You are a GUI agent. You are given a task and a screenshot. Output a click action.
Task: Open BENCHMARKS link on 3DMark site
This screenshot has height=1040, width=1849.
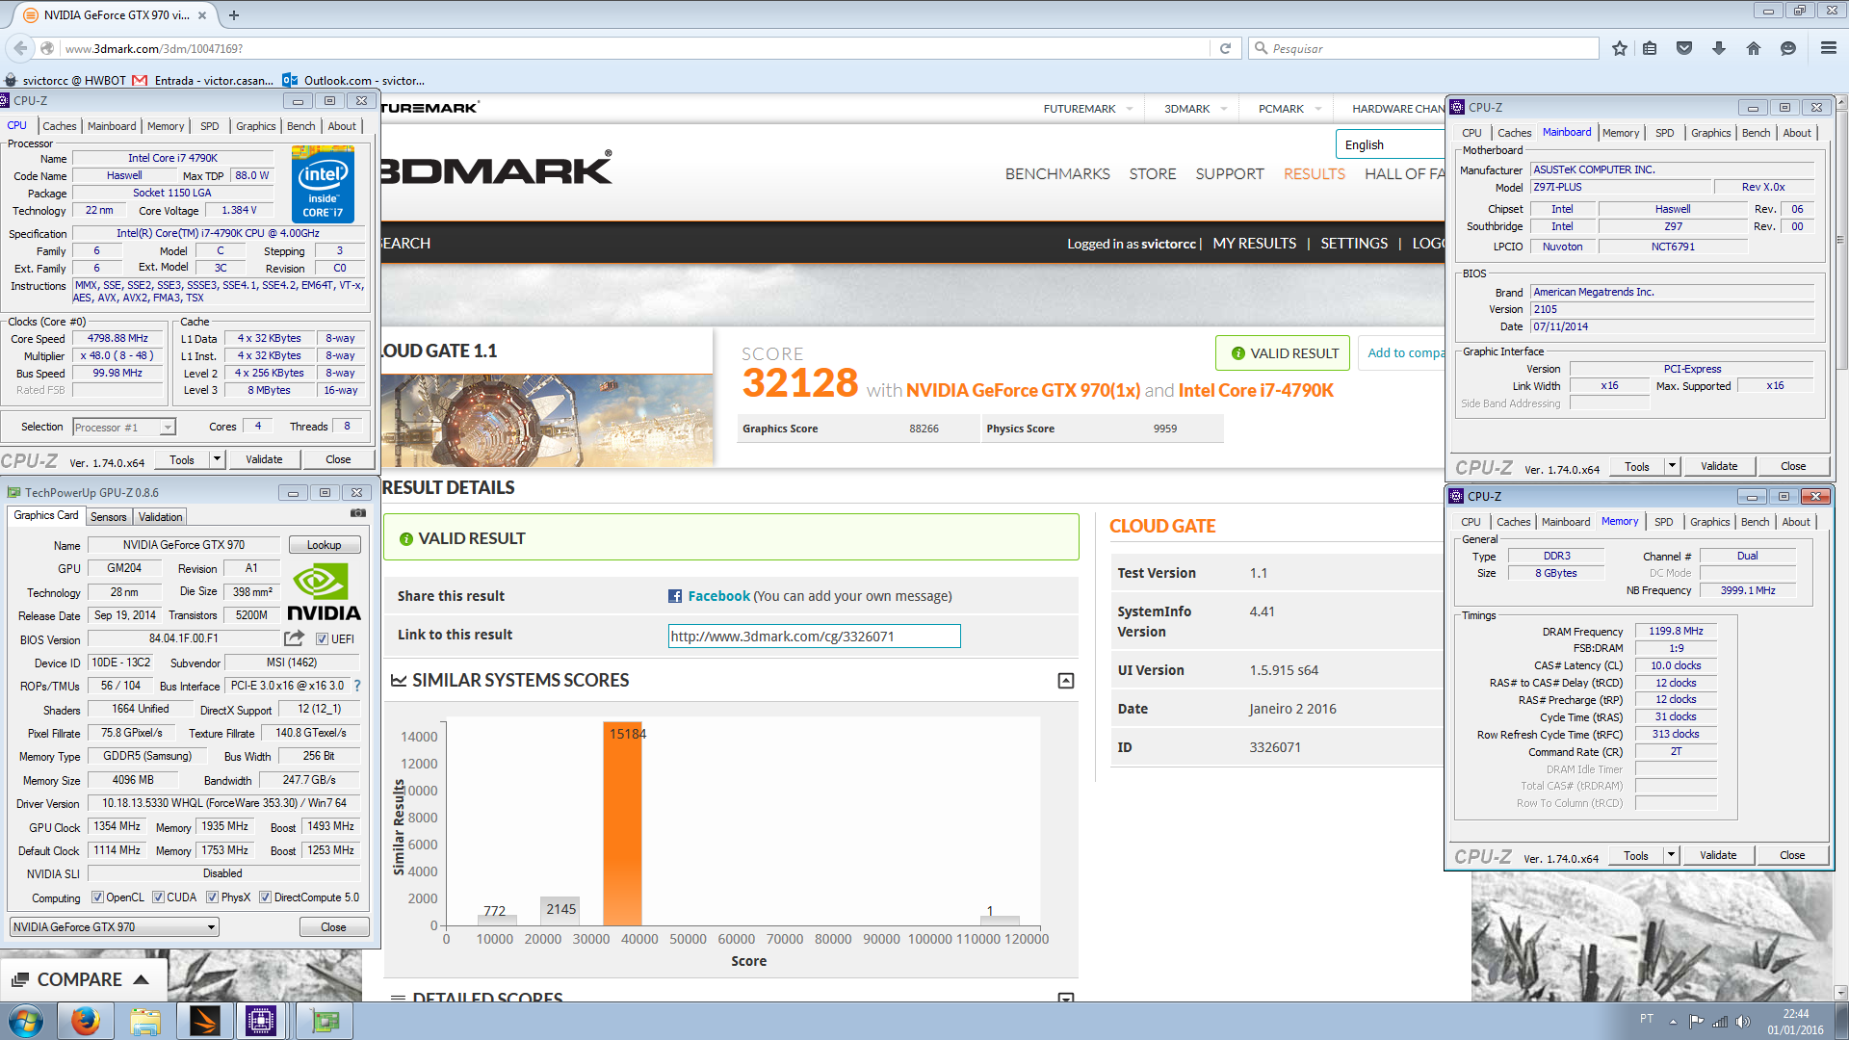pyautogui.click(x=1057, y=174)
